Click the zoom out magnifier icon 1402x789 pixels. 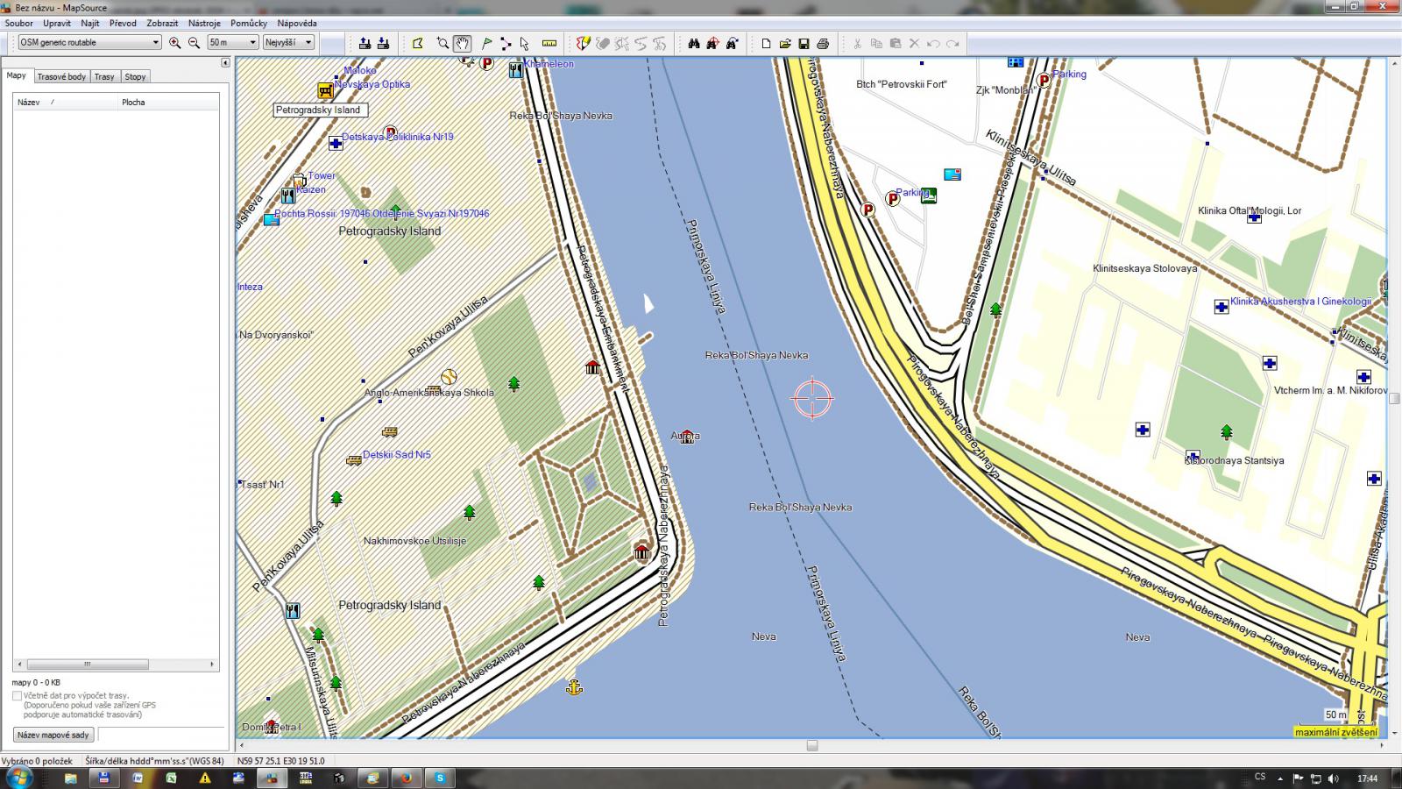point(194,43)
